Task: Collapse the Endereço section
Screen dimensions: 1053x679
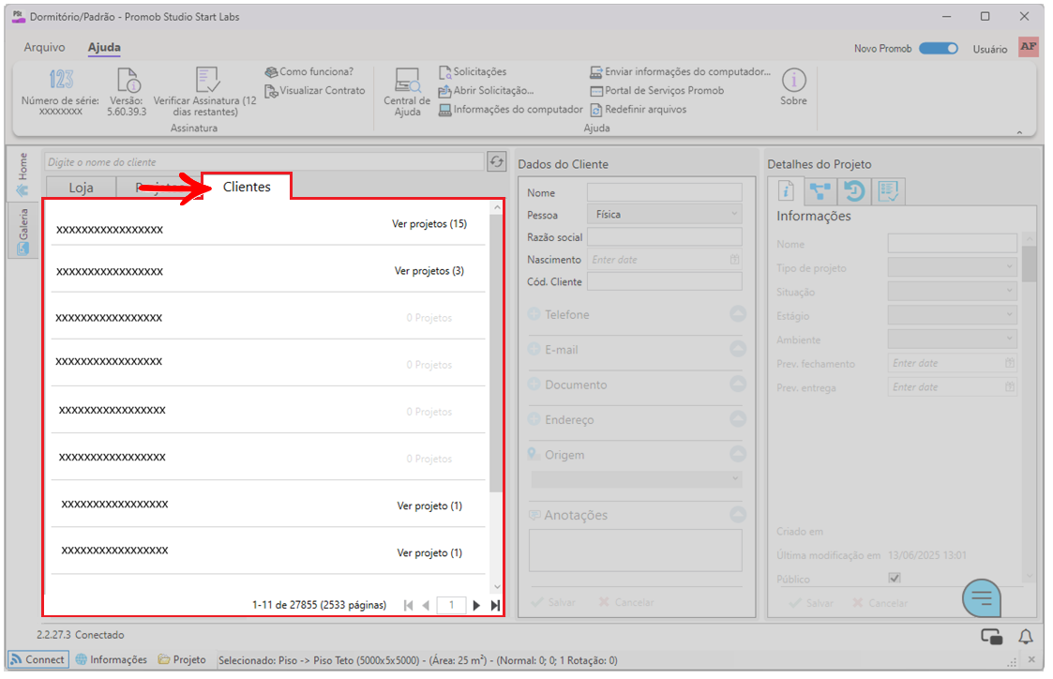Action: [737, 418]
